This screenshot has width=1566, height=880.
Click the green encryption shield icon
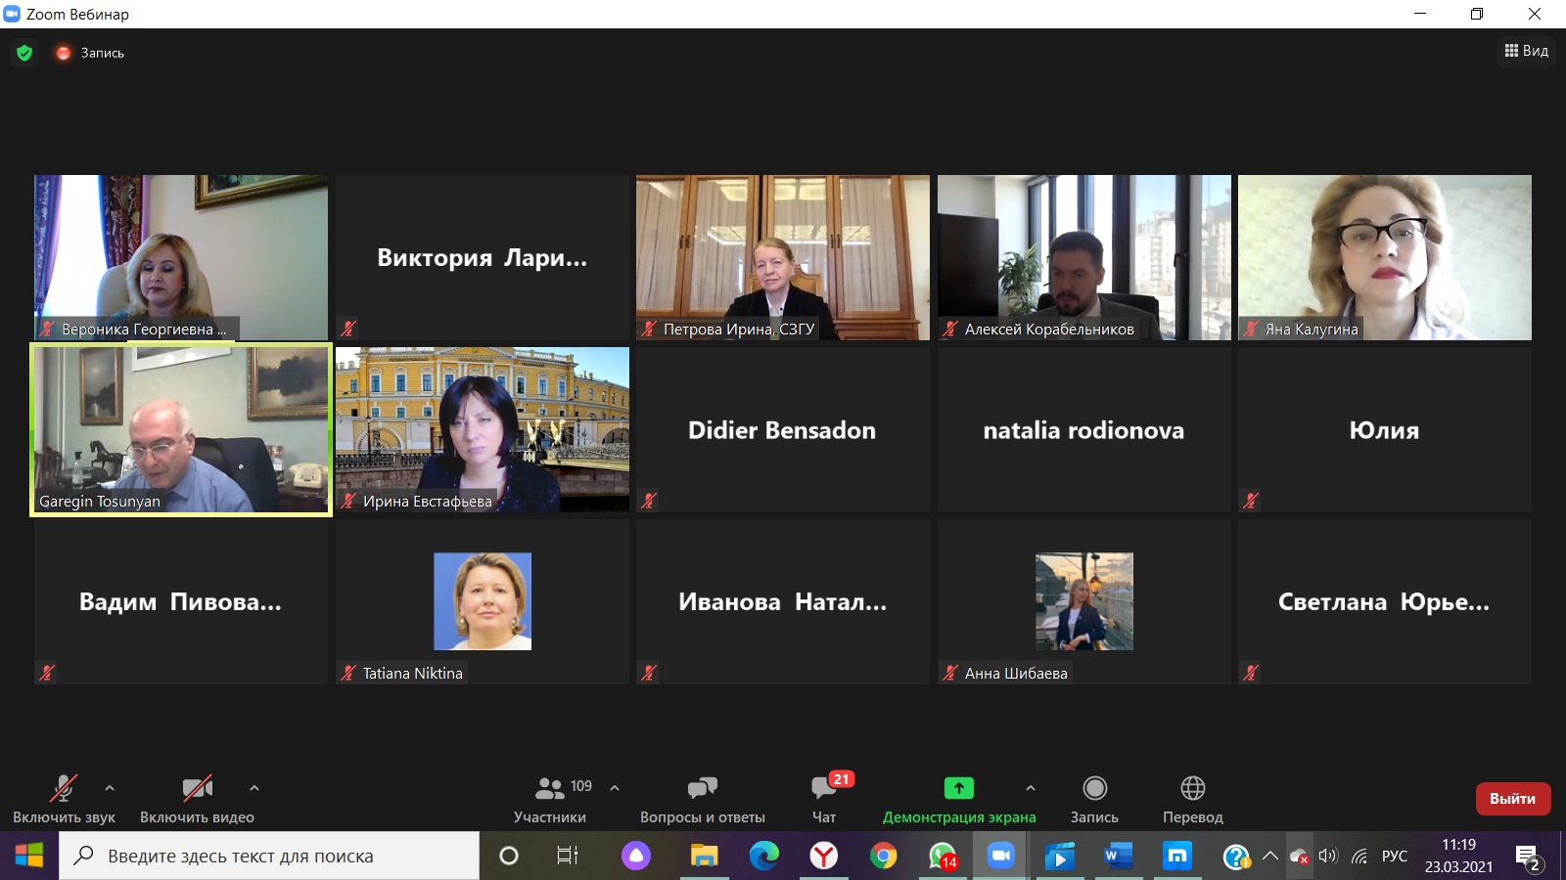pyautogui.click(x=24, y=53)
